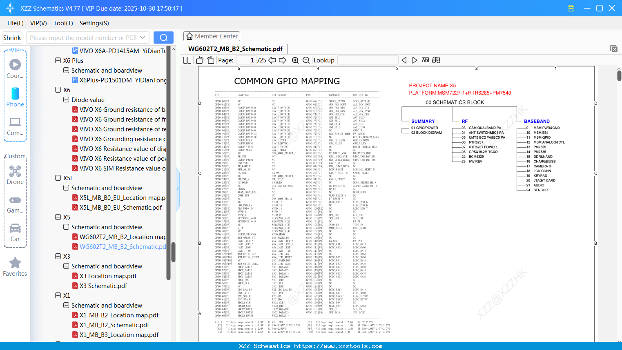This screenshot has width=622, height=350.
Task: Open the Tool menu
Action: point(63,23)
